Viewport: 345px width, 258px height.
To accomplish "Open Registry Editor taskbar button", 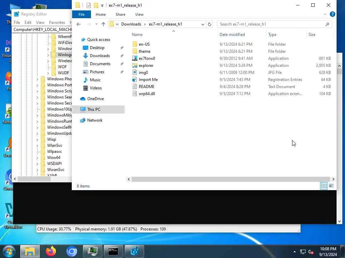I will pyautogui.click(x=134, y=251).
